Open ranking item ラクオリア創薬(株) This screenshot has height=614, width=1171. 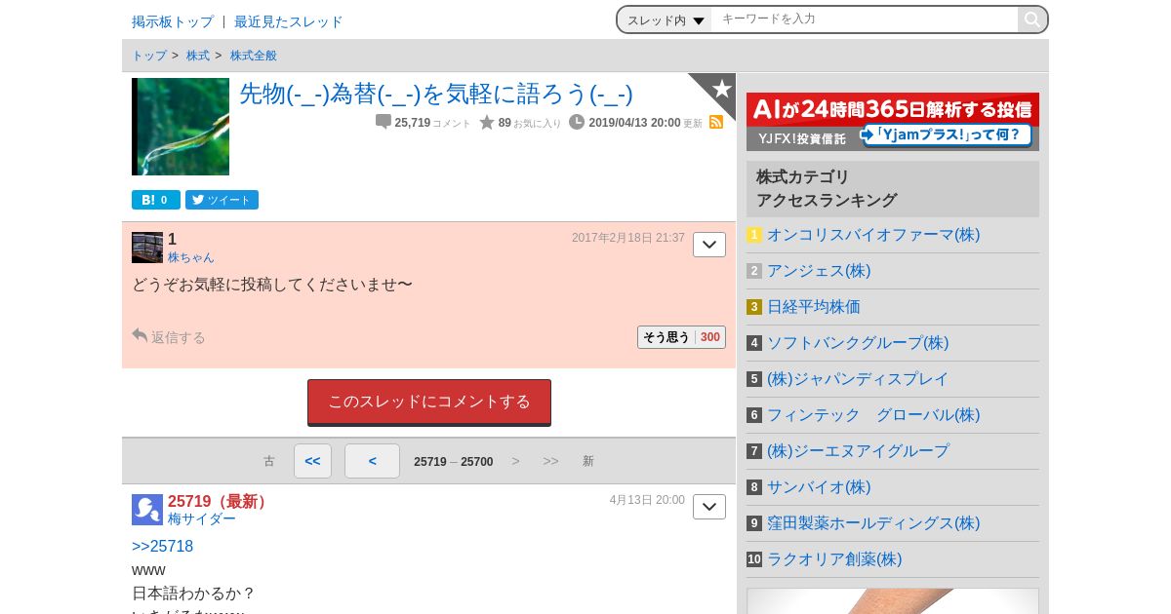[x=834, y=559]
